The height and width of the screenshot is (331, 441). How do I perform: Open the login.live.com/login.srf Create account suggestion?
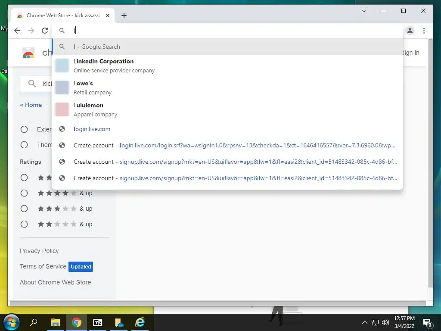click(227, 145)
